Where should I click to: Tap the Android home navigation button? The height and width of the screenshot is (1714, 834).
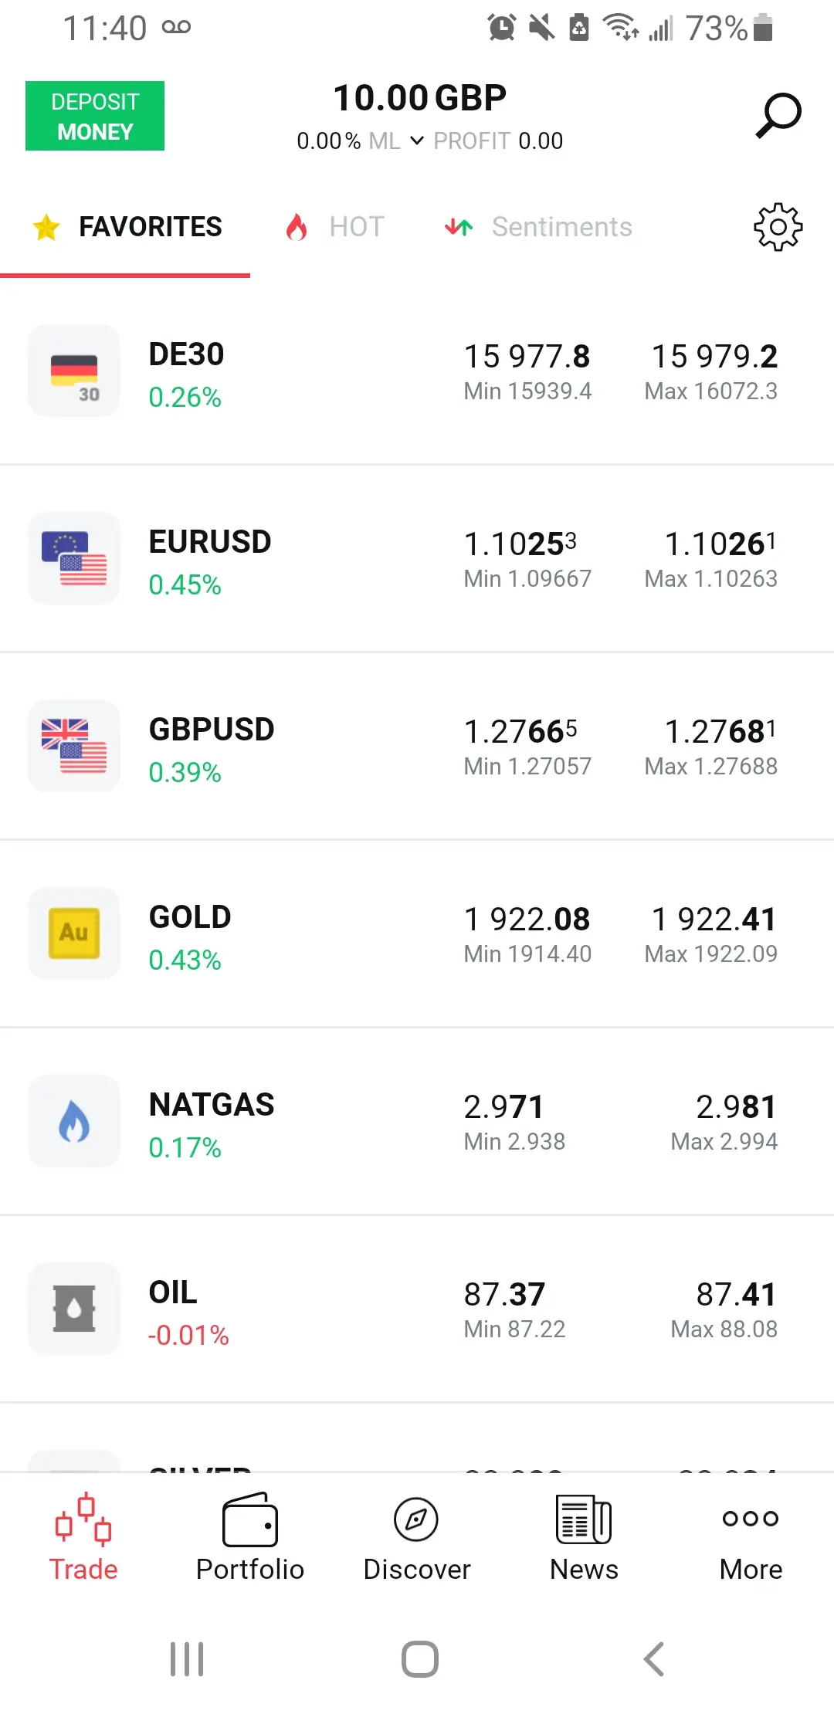tap(419, 1658)
